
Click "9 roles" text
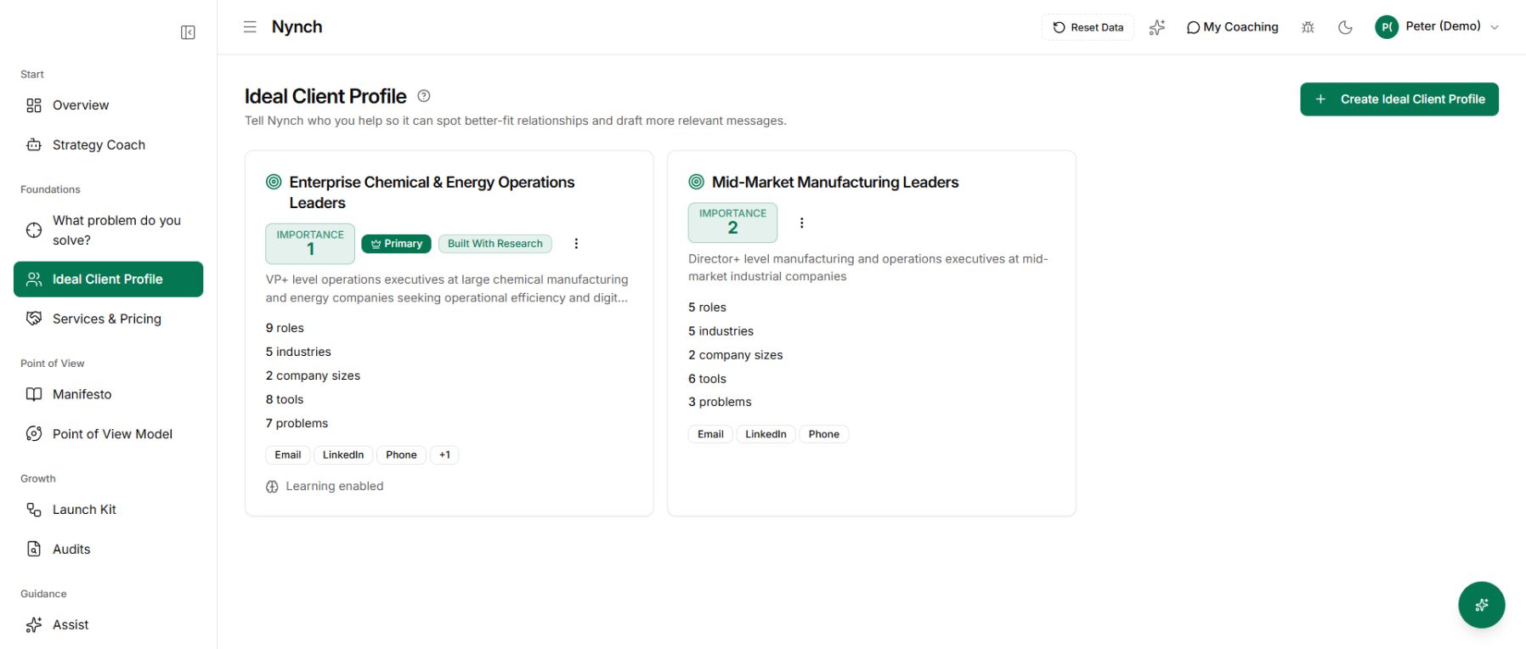pos(285,328)
